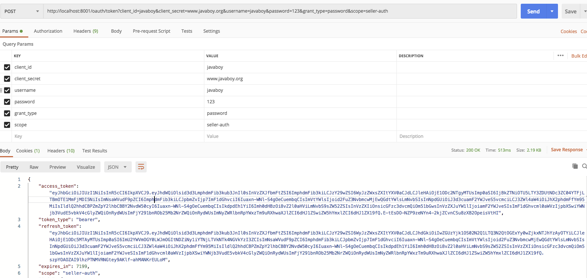Expand the Send button dropdown arrow

[552, 11]
